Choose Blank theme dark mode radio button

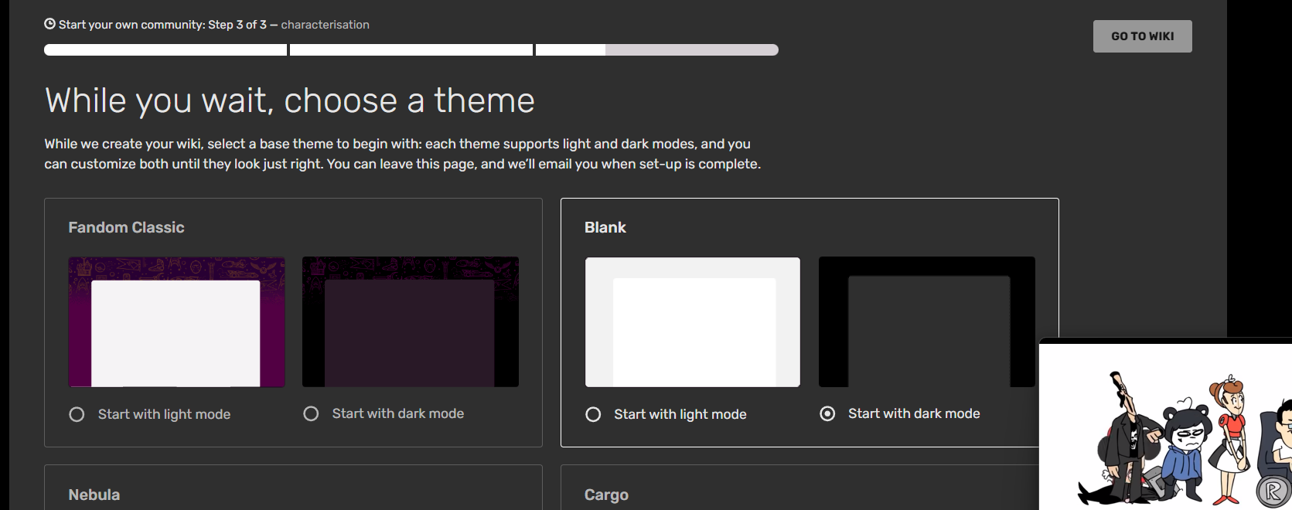coord(827,413)
